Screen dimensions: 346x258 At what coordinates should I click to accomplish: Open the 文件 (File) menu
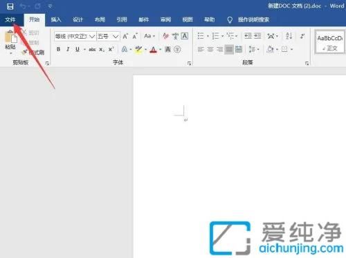tap(10, 20)
